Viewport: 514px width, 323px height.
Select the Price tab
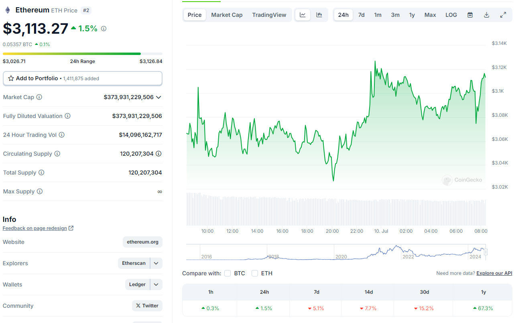coord(195,15)
